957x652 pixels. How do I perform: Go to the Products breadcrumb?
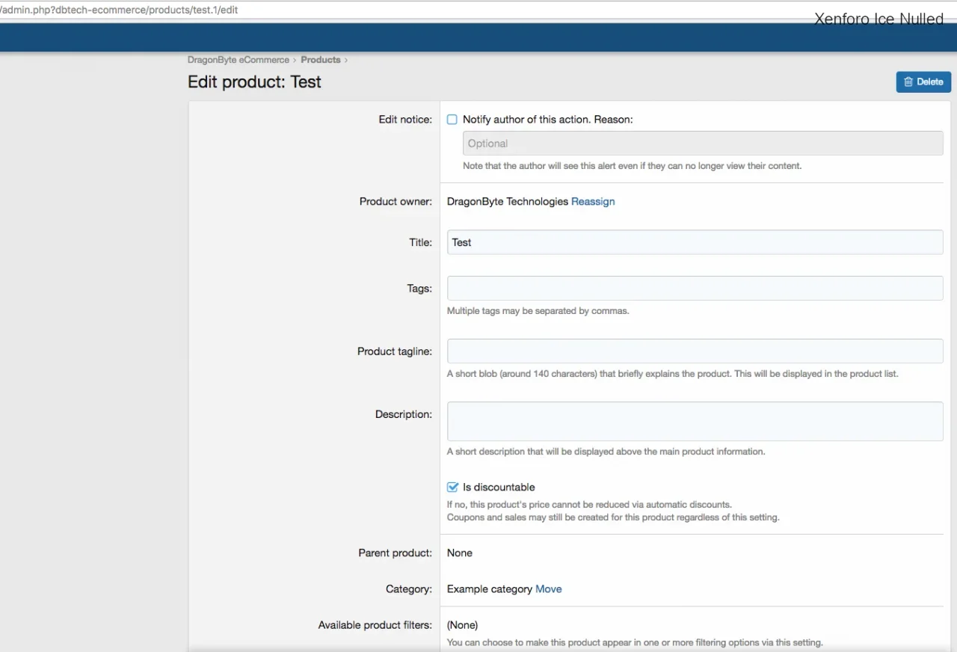pyautogui.click(x=320, y=60)
